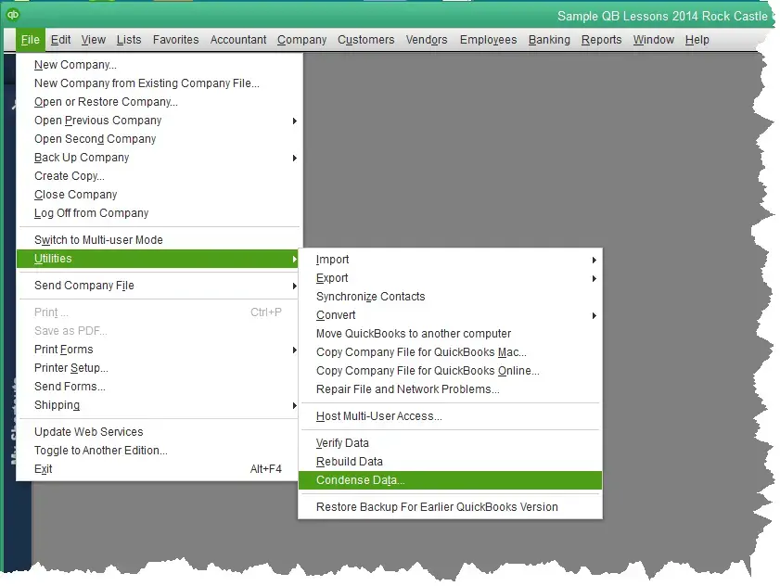780x586 pixels.
Task: Select Switch to Multi-user Mode
Action: coord(98,240)
